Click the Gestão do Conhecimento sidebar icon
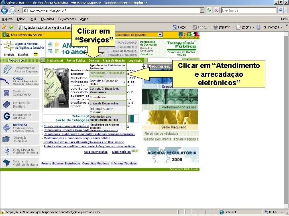This screenshot has width=289, height=216. click(7, 93)
